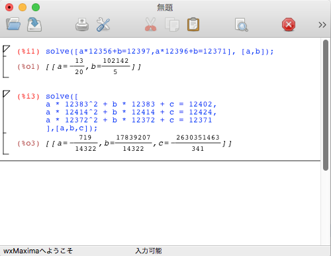The height and width of the screenshot is (256, 331).
Task: Click the vertical scrollbar thumb
Action: click(326, 105)
